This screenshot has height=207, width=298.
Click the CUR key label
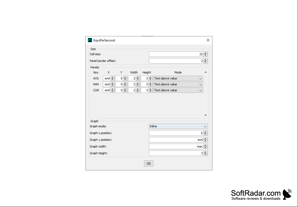[96, 90]
